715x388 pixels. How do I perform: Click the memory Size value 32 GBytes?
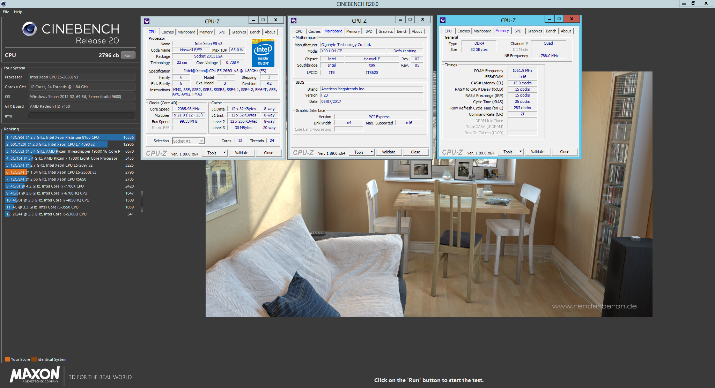click(479, 50)
